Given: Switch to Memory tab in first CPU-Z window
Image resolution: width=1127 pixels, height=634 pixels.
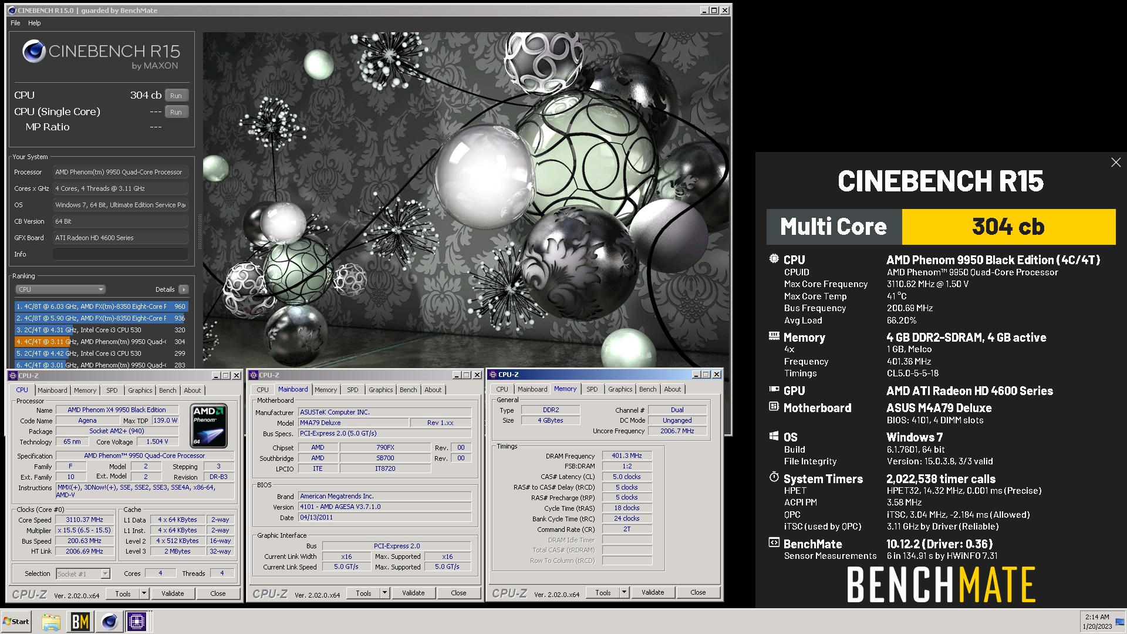Looking at the screenshot, I should pos(85,390).
